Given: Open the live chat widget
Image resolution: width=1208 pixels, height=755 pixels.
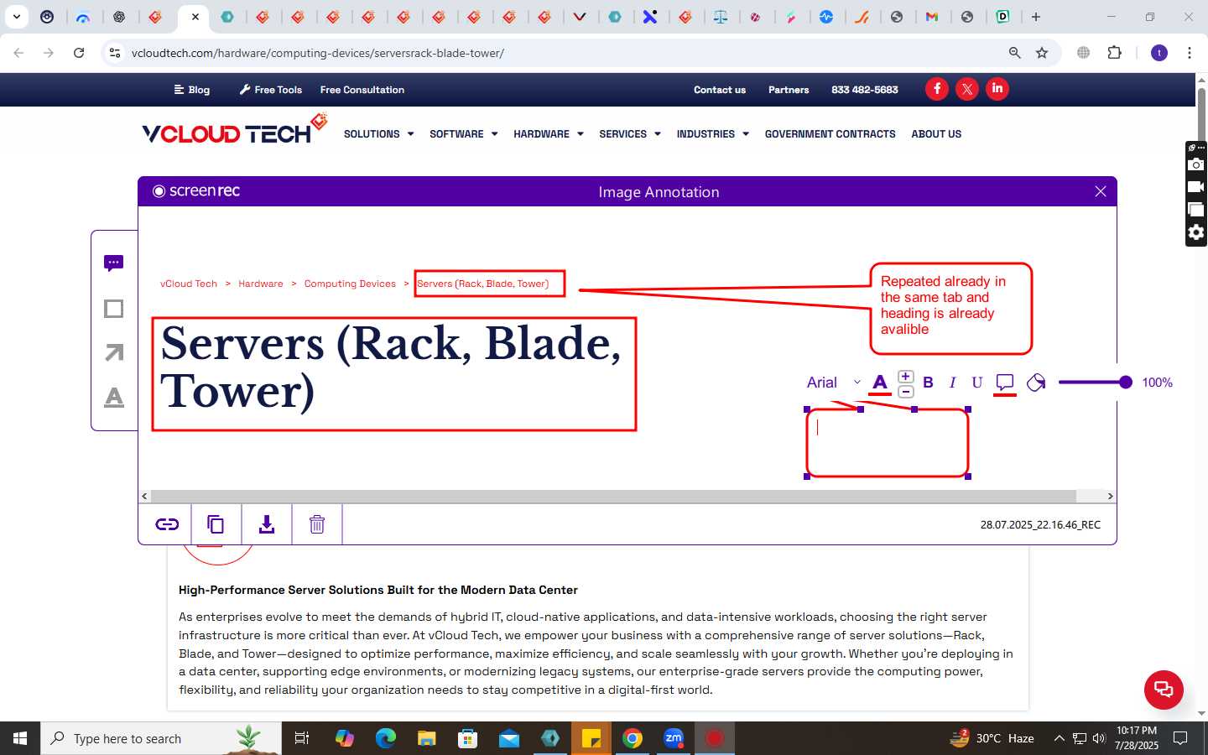Looking at the screenshot, I should pyautogui.click(x=1164, y=690).
